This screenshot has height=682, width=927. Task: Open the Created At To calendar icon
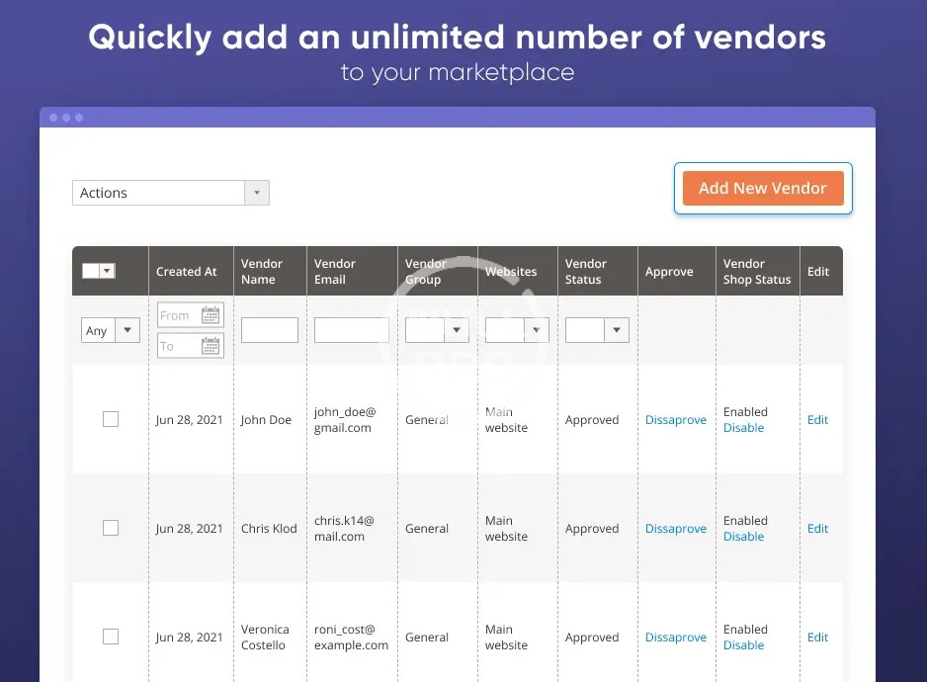click(211, 346)
